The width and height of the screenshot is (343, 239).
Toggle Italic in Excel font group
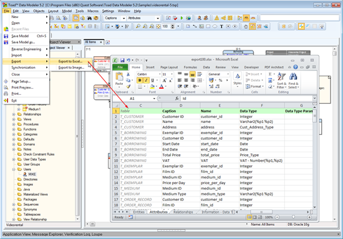(x=146, y=80)
